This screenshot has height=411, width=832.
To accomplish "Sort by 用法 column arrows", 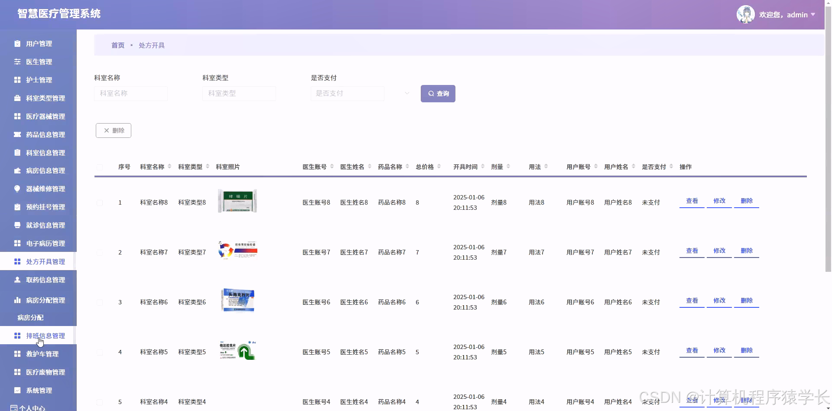I will [546, 166].
